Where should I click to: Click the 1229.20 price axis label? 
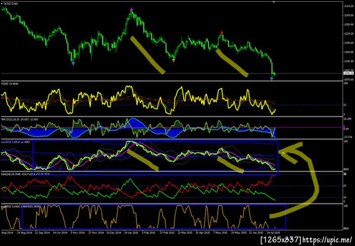point(348,34)
